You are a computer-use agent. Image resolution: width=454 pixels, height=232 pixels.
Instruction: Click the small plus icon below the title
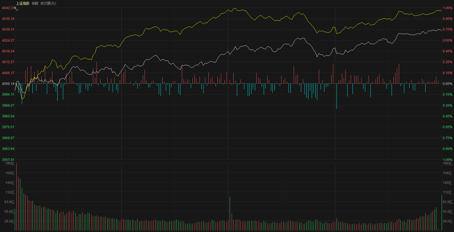click(x=17, y=9)
